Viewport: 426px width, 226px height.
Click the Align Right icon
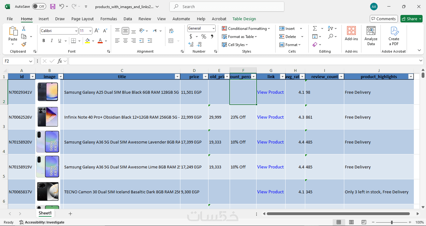pos(134,41)
